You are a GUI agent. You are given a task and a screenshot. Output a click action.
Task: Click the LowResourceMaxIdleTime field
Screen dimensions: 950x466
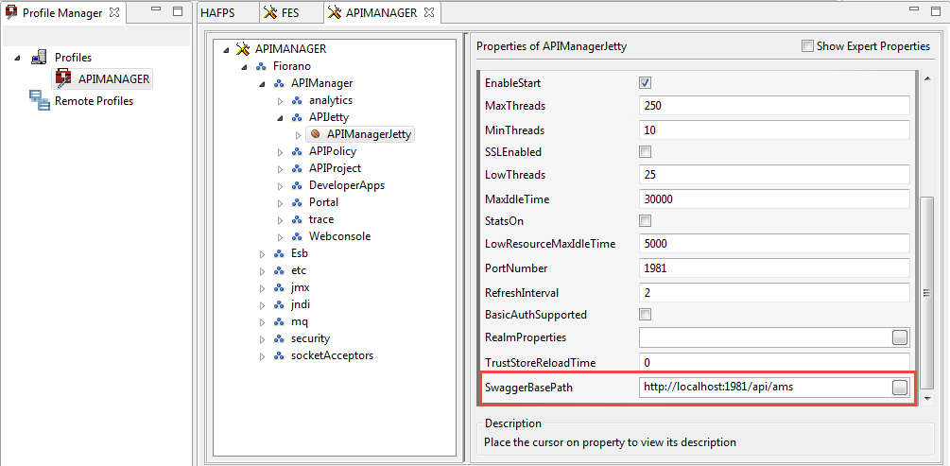tap(774, 244)
